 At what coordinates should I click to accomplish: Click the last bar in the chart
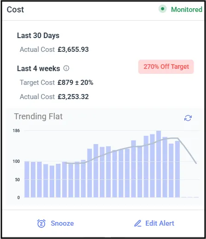(177, 169)
